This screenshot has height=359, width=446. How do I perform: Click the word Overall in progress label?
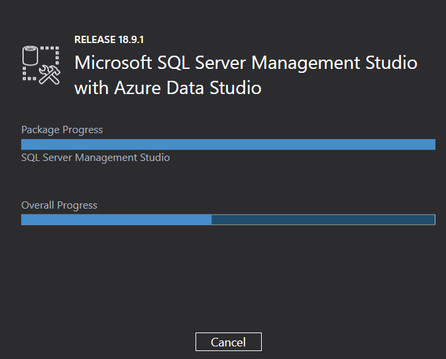(38, 205)
